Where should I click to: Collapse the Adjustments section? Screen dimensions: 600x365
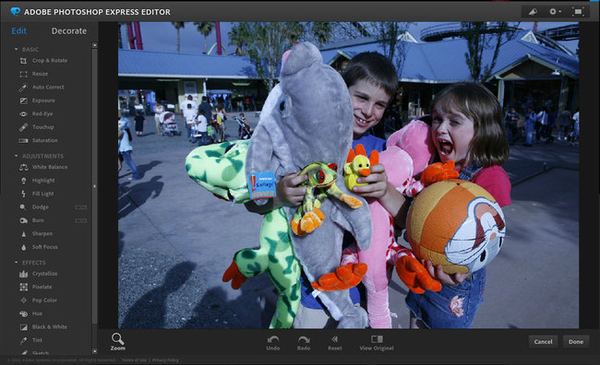pyautogui.click(x=16, y=156)
